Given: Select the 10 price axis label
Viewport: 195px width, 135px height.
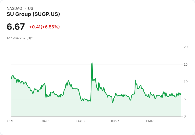Looking at the screenshot, I should coord(186,82).
